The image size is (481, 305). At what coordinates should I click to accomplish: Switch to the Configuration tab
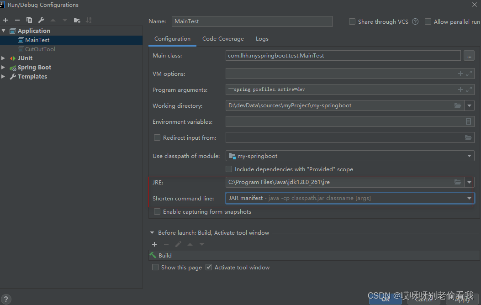coord(172,39)
